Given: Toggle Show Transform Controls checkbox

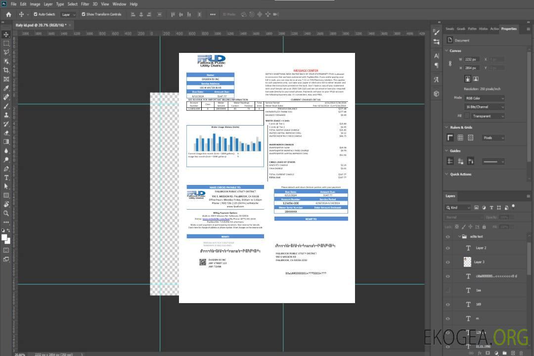Looking at the screenshot, I should pyautogui.click(x=84, y=14).
